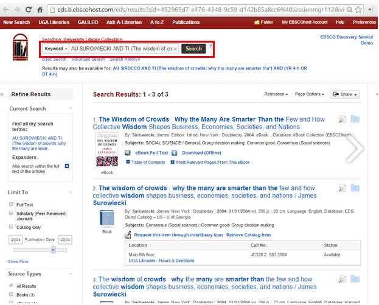Open the Keyword field dropdown
The height and width of the screenshot is (305, 379).
click(56, 49)
